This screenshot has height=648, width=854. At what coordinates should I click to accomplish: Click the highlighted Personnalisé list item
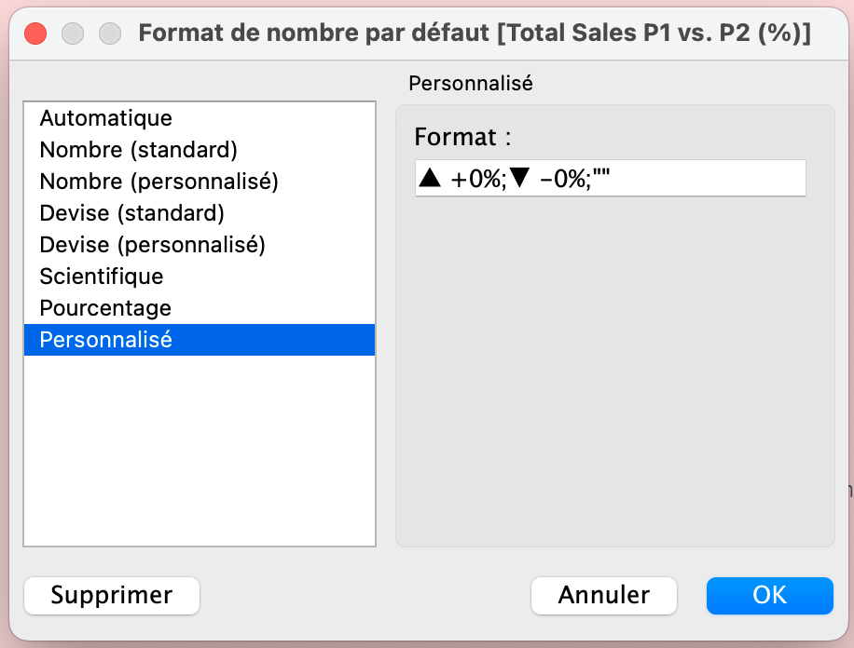(105, 340)
